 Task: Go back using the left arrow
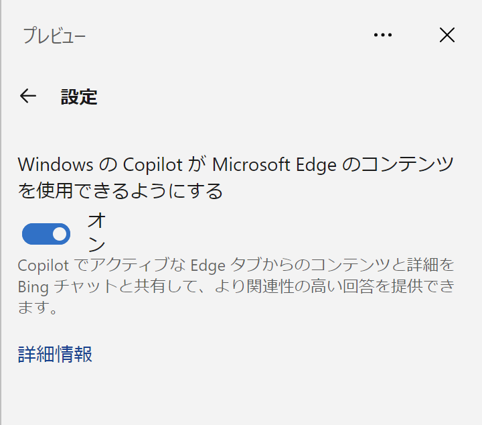(x=27, y=96)
